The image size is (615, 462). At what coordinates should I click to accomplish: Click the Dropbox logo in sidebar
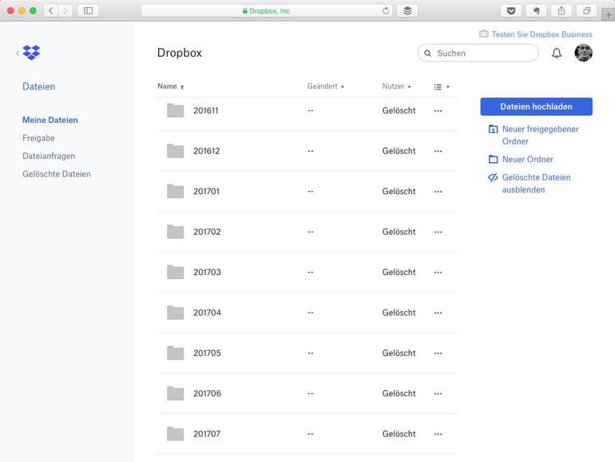pyautogui.click(x=31, y=53)
